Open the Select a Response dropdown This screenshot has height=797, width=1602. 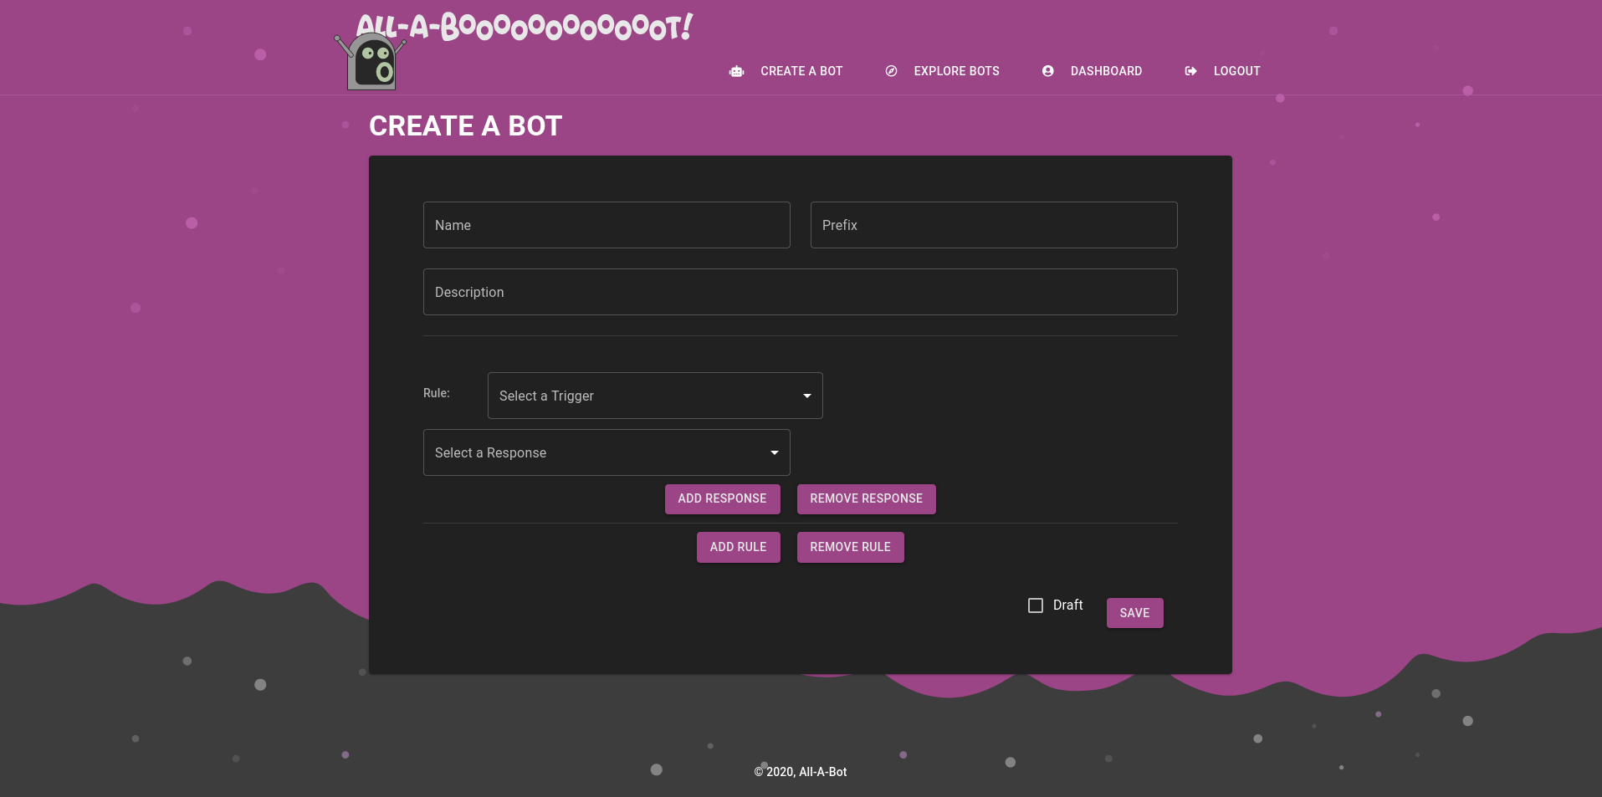pos(607,452)
